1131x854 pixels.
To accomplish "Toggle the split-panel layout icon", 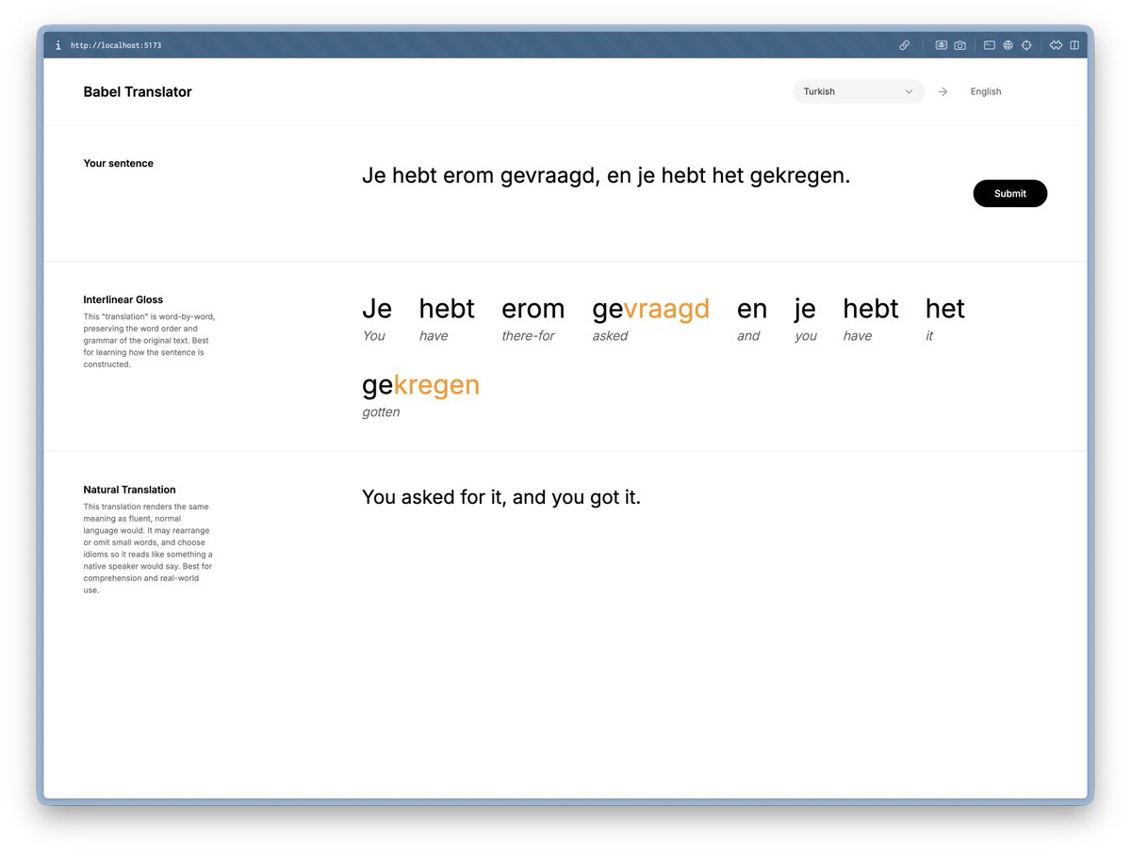I will (x=1074, y=45).
